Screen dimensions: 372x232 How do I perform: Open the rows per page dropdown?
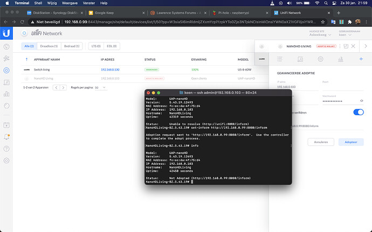pyautogui.click(x=100, y=87)
